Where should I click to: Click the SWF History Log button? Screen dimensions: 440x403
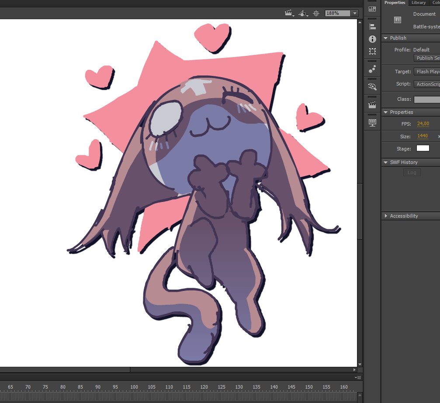click(x=412, y=173)
